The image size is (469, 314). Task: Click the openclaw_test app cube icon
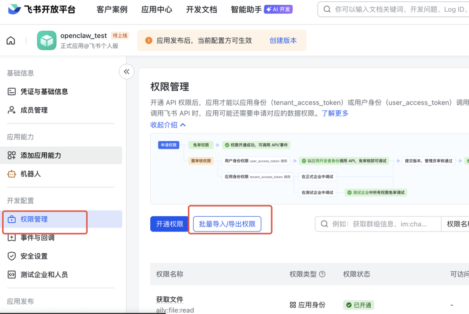click(x=46, y=40)
